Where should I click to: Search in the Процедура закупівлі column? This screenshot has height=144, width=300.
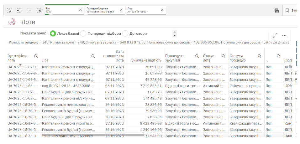pos(197,56)
